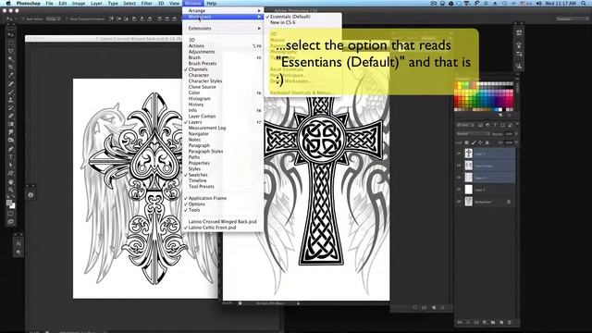The width and height of the screenshot is (592, 333).
Task: Select the Move tool
Action: (11, 35)
